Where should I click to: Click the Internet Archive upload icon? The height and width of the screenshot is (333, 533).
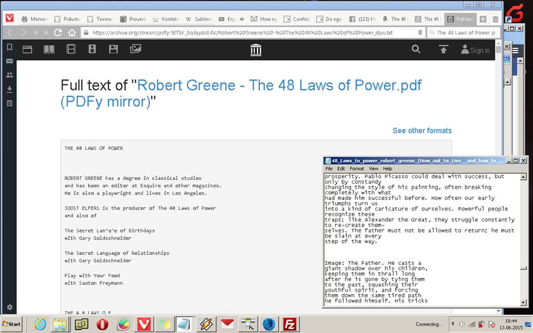pos(443,49)
